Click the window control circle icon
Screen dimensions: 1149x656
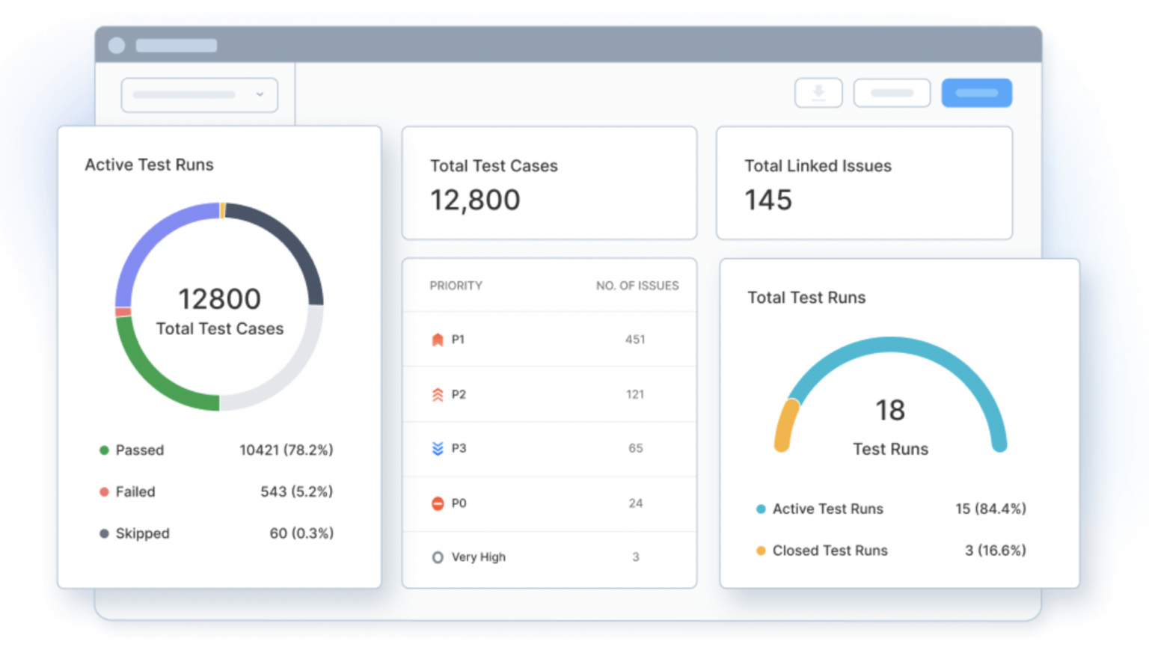(117, 45)
